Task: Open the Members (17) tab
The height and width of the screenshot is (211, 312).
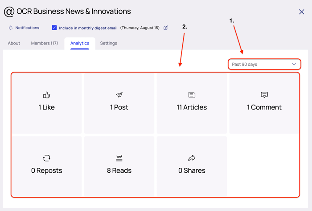Action: (x=45, y=43)
